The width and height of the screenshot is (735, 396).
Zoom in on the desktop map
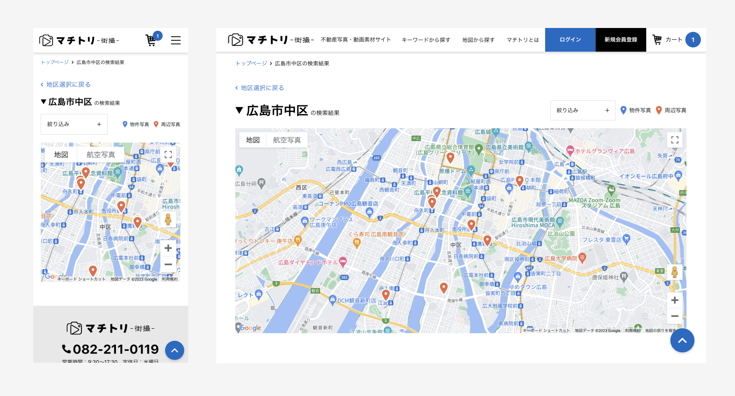675,300
